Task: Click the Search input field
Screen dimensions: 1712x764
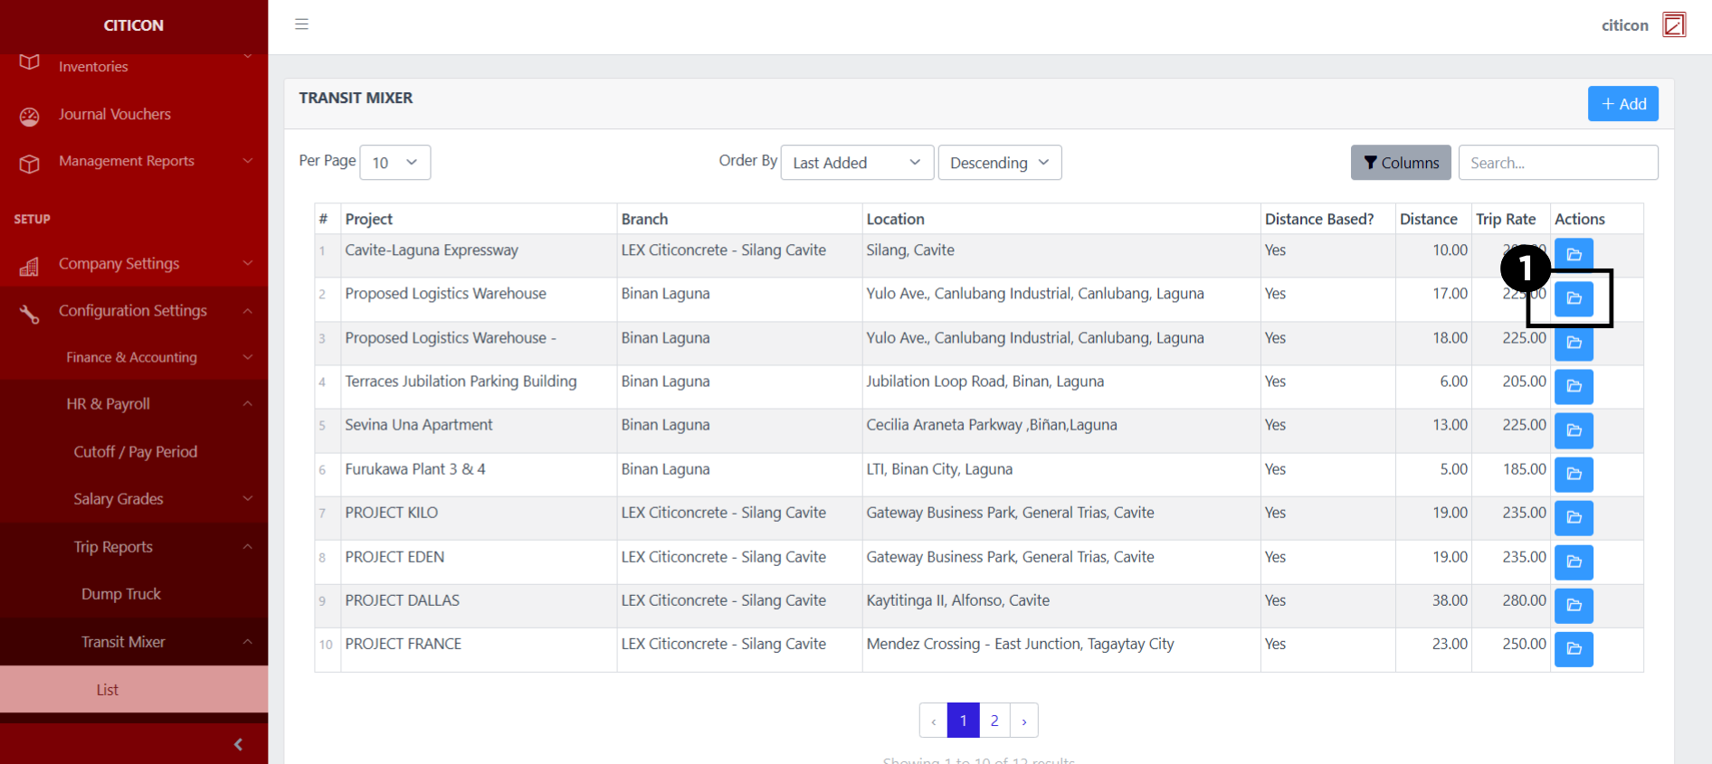Action: [1557, 163]
